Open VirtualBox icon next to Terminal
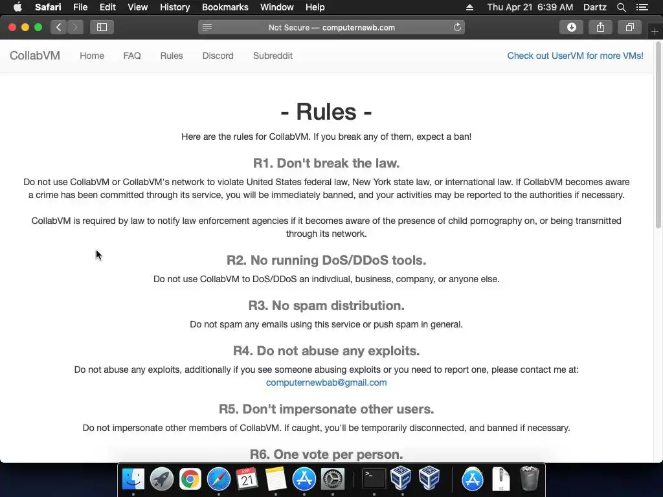The height and width of the screenshot is (497, 663). (x=401, y=478)
